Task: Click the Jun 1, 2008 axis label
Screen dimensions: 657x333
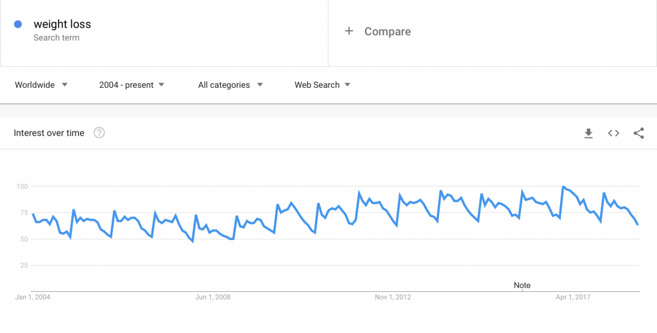Action: [x=213, y=298]
